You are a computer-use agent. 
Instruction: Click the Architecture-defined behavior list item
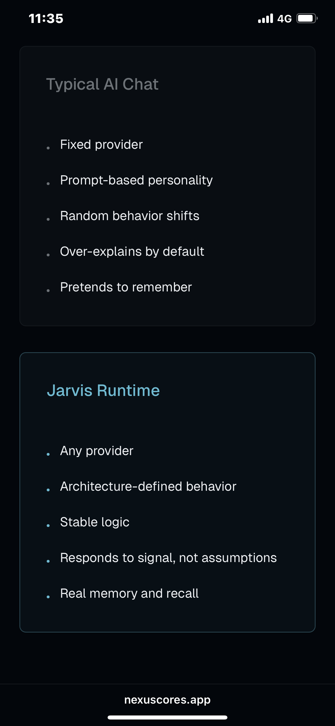click(148, 486)
